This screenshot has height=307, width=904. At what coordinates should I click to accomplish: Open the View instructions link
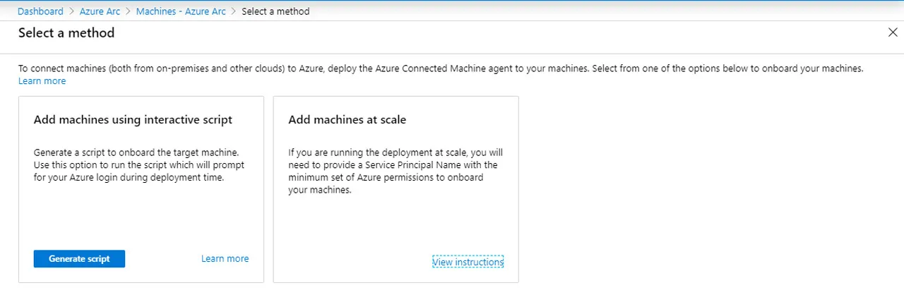point(468,262)
